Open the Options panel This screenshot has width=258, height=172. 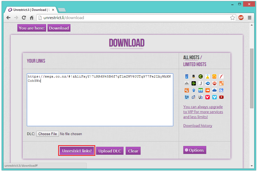point(195,150)
